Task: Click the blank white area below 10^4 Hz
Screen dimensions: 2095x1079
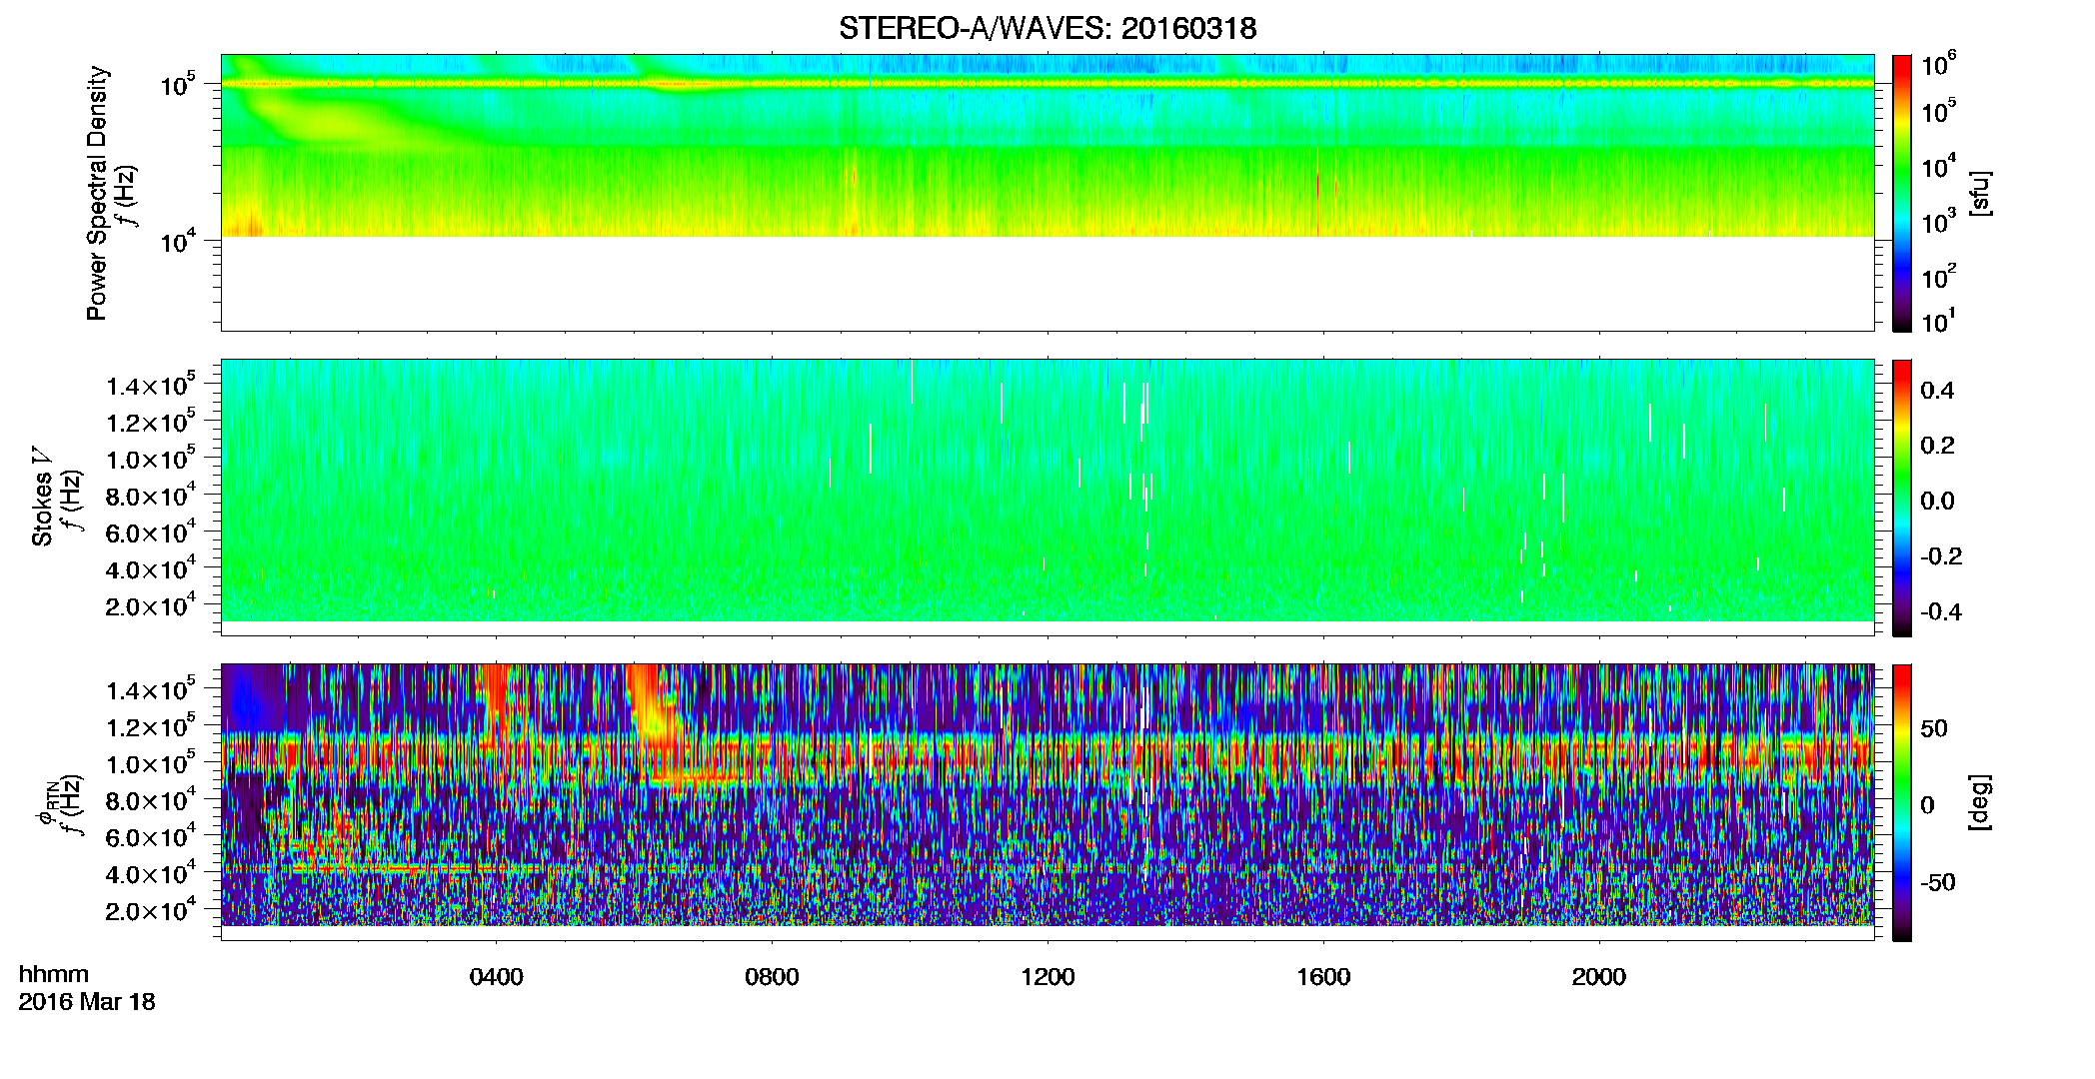Action: 1047,283
